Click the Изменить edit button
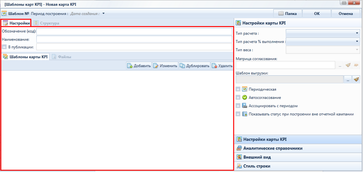Screen dimensions: 363x172 pyautogui.click(x=165, y=66)
